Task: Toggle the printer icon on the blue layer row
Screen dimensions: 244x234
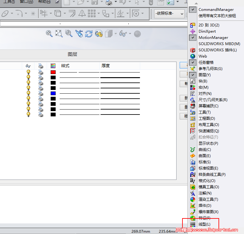Action: click(41, 93)
